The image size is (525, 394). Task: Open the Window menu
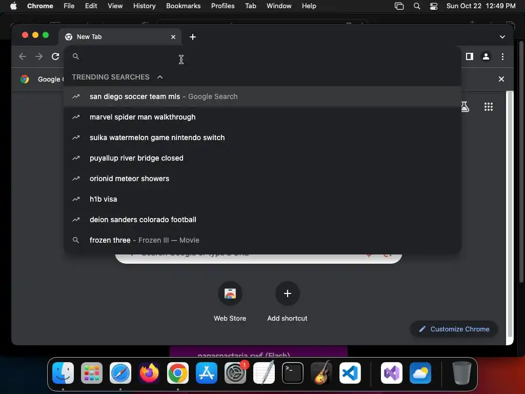click(279, 6)
